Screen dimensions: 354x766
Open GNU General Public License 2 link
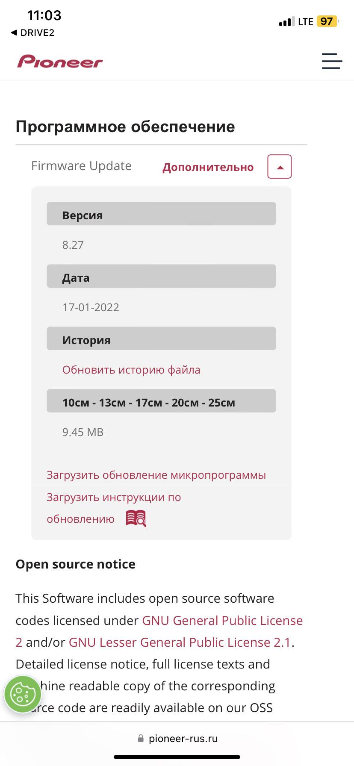[222, 620]
